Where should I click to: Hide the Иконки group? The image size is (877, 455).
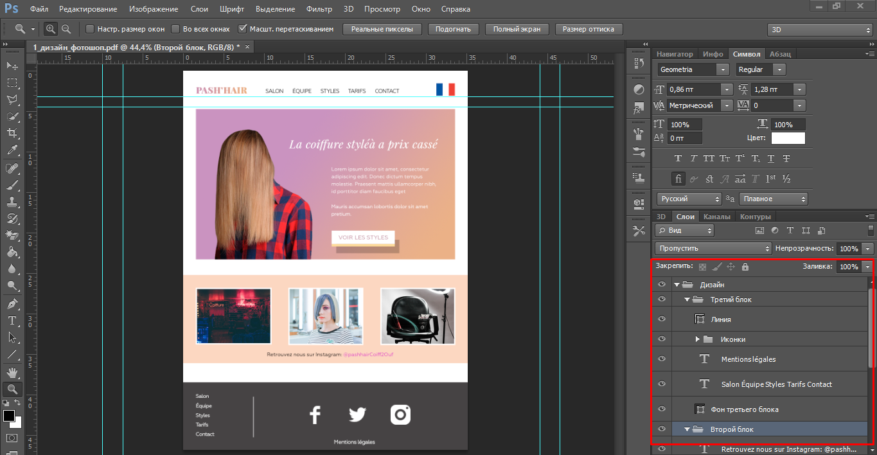(662, 339)
